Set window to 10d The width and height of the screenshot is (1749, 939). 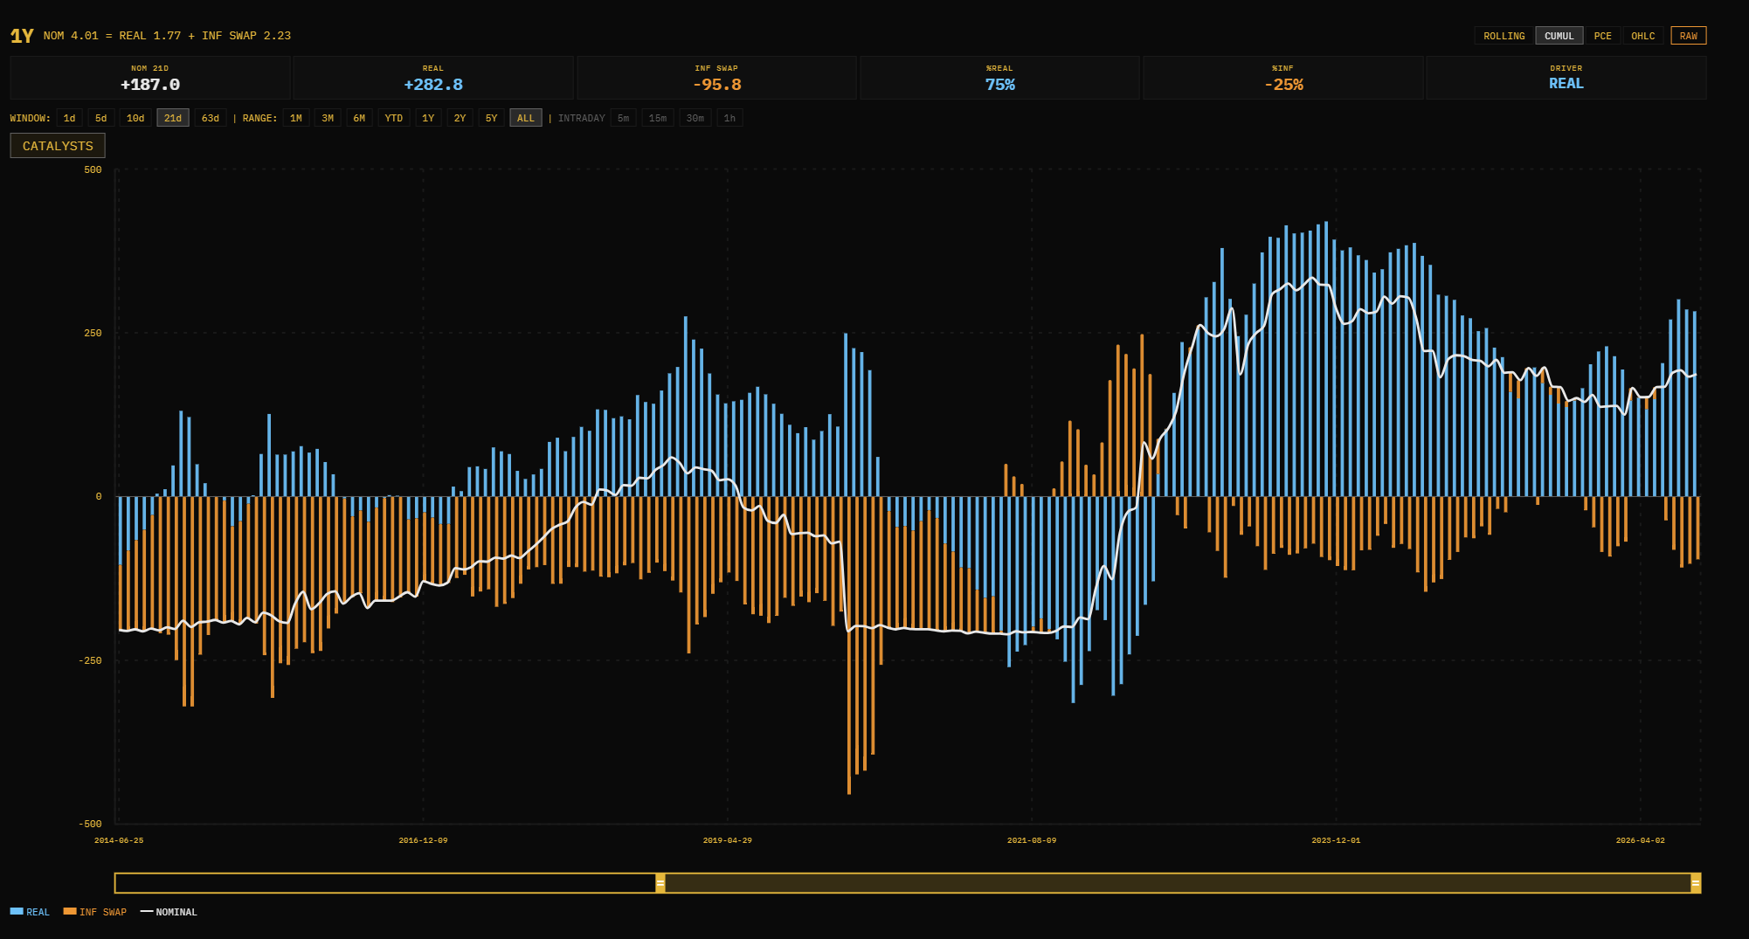135,118
